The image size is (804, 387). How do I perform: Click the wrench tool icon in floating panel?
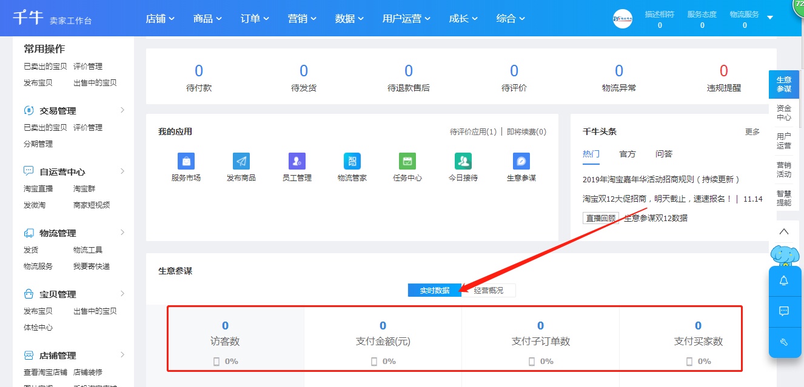pos(784,342)
